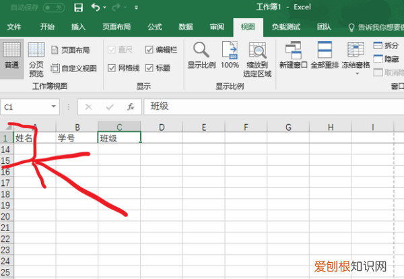This screenshot has height=279, width=404.
Task: Select column F header
Action: [x=246, y=127]
